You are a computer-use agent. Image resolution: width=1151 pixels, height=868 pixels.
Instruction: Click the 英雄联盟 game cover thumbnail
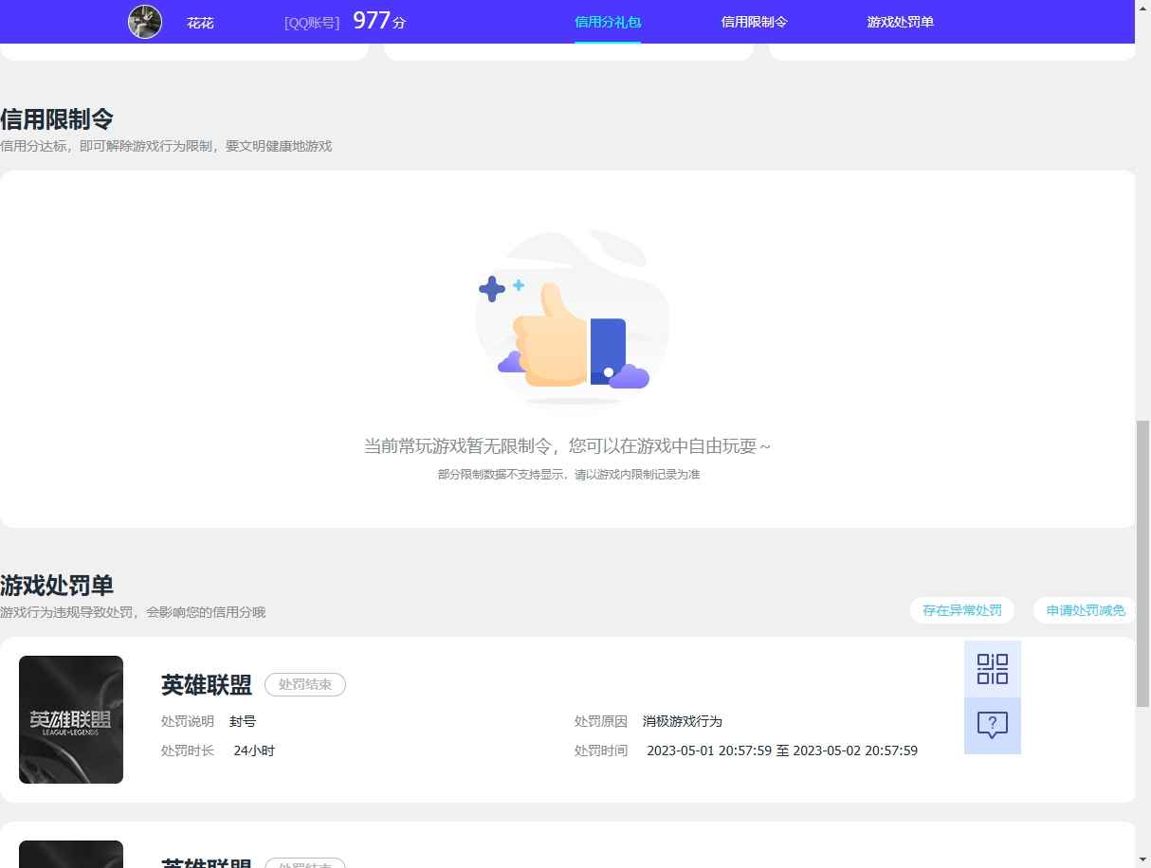point(71,719)
